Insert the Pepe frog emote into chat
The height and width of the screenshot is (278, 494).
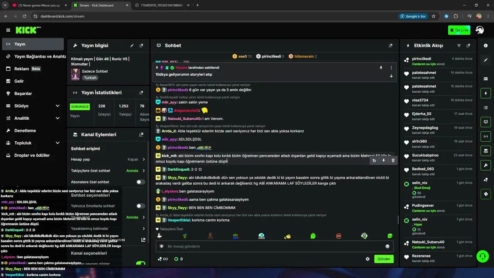coord(236,236)
